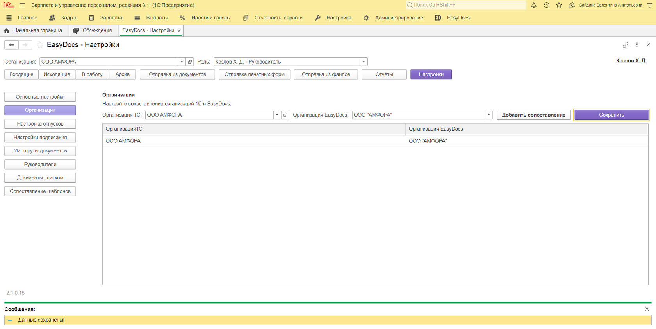Open the three-dot more options menu
This screenshot has height=329, width=656.
click(x=637, y=45)
